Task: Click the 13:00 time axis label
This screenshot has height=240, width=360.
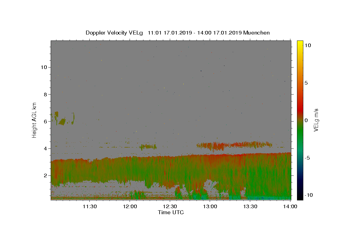Action: pos(210,206)
